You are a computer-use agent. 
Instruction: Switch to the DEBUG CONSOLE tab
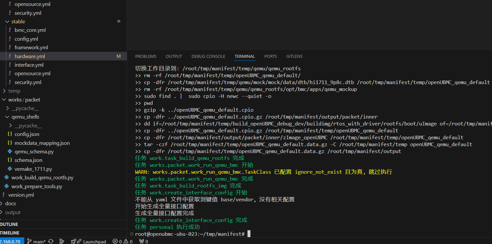pos(208,56)
